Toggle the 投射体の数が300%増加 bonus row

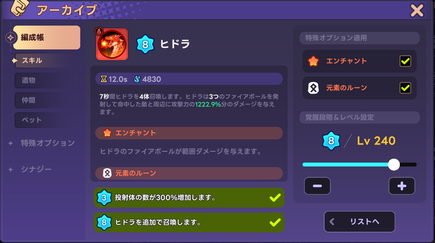(x=189, y=197)
